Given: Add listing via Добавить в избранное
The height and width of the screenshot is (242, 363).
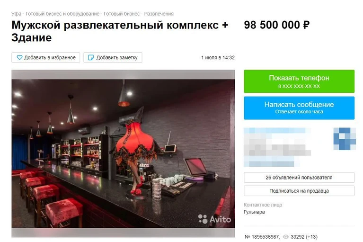Looking at the screenshot, I should 46,57.
